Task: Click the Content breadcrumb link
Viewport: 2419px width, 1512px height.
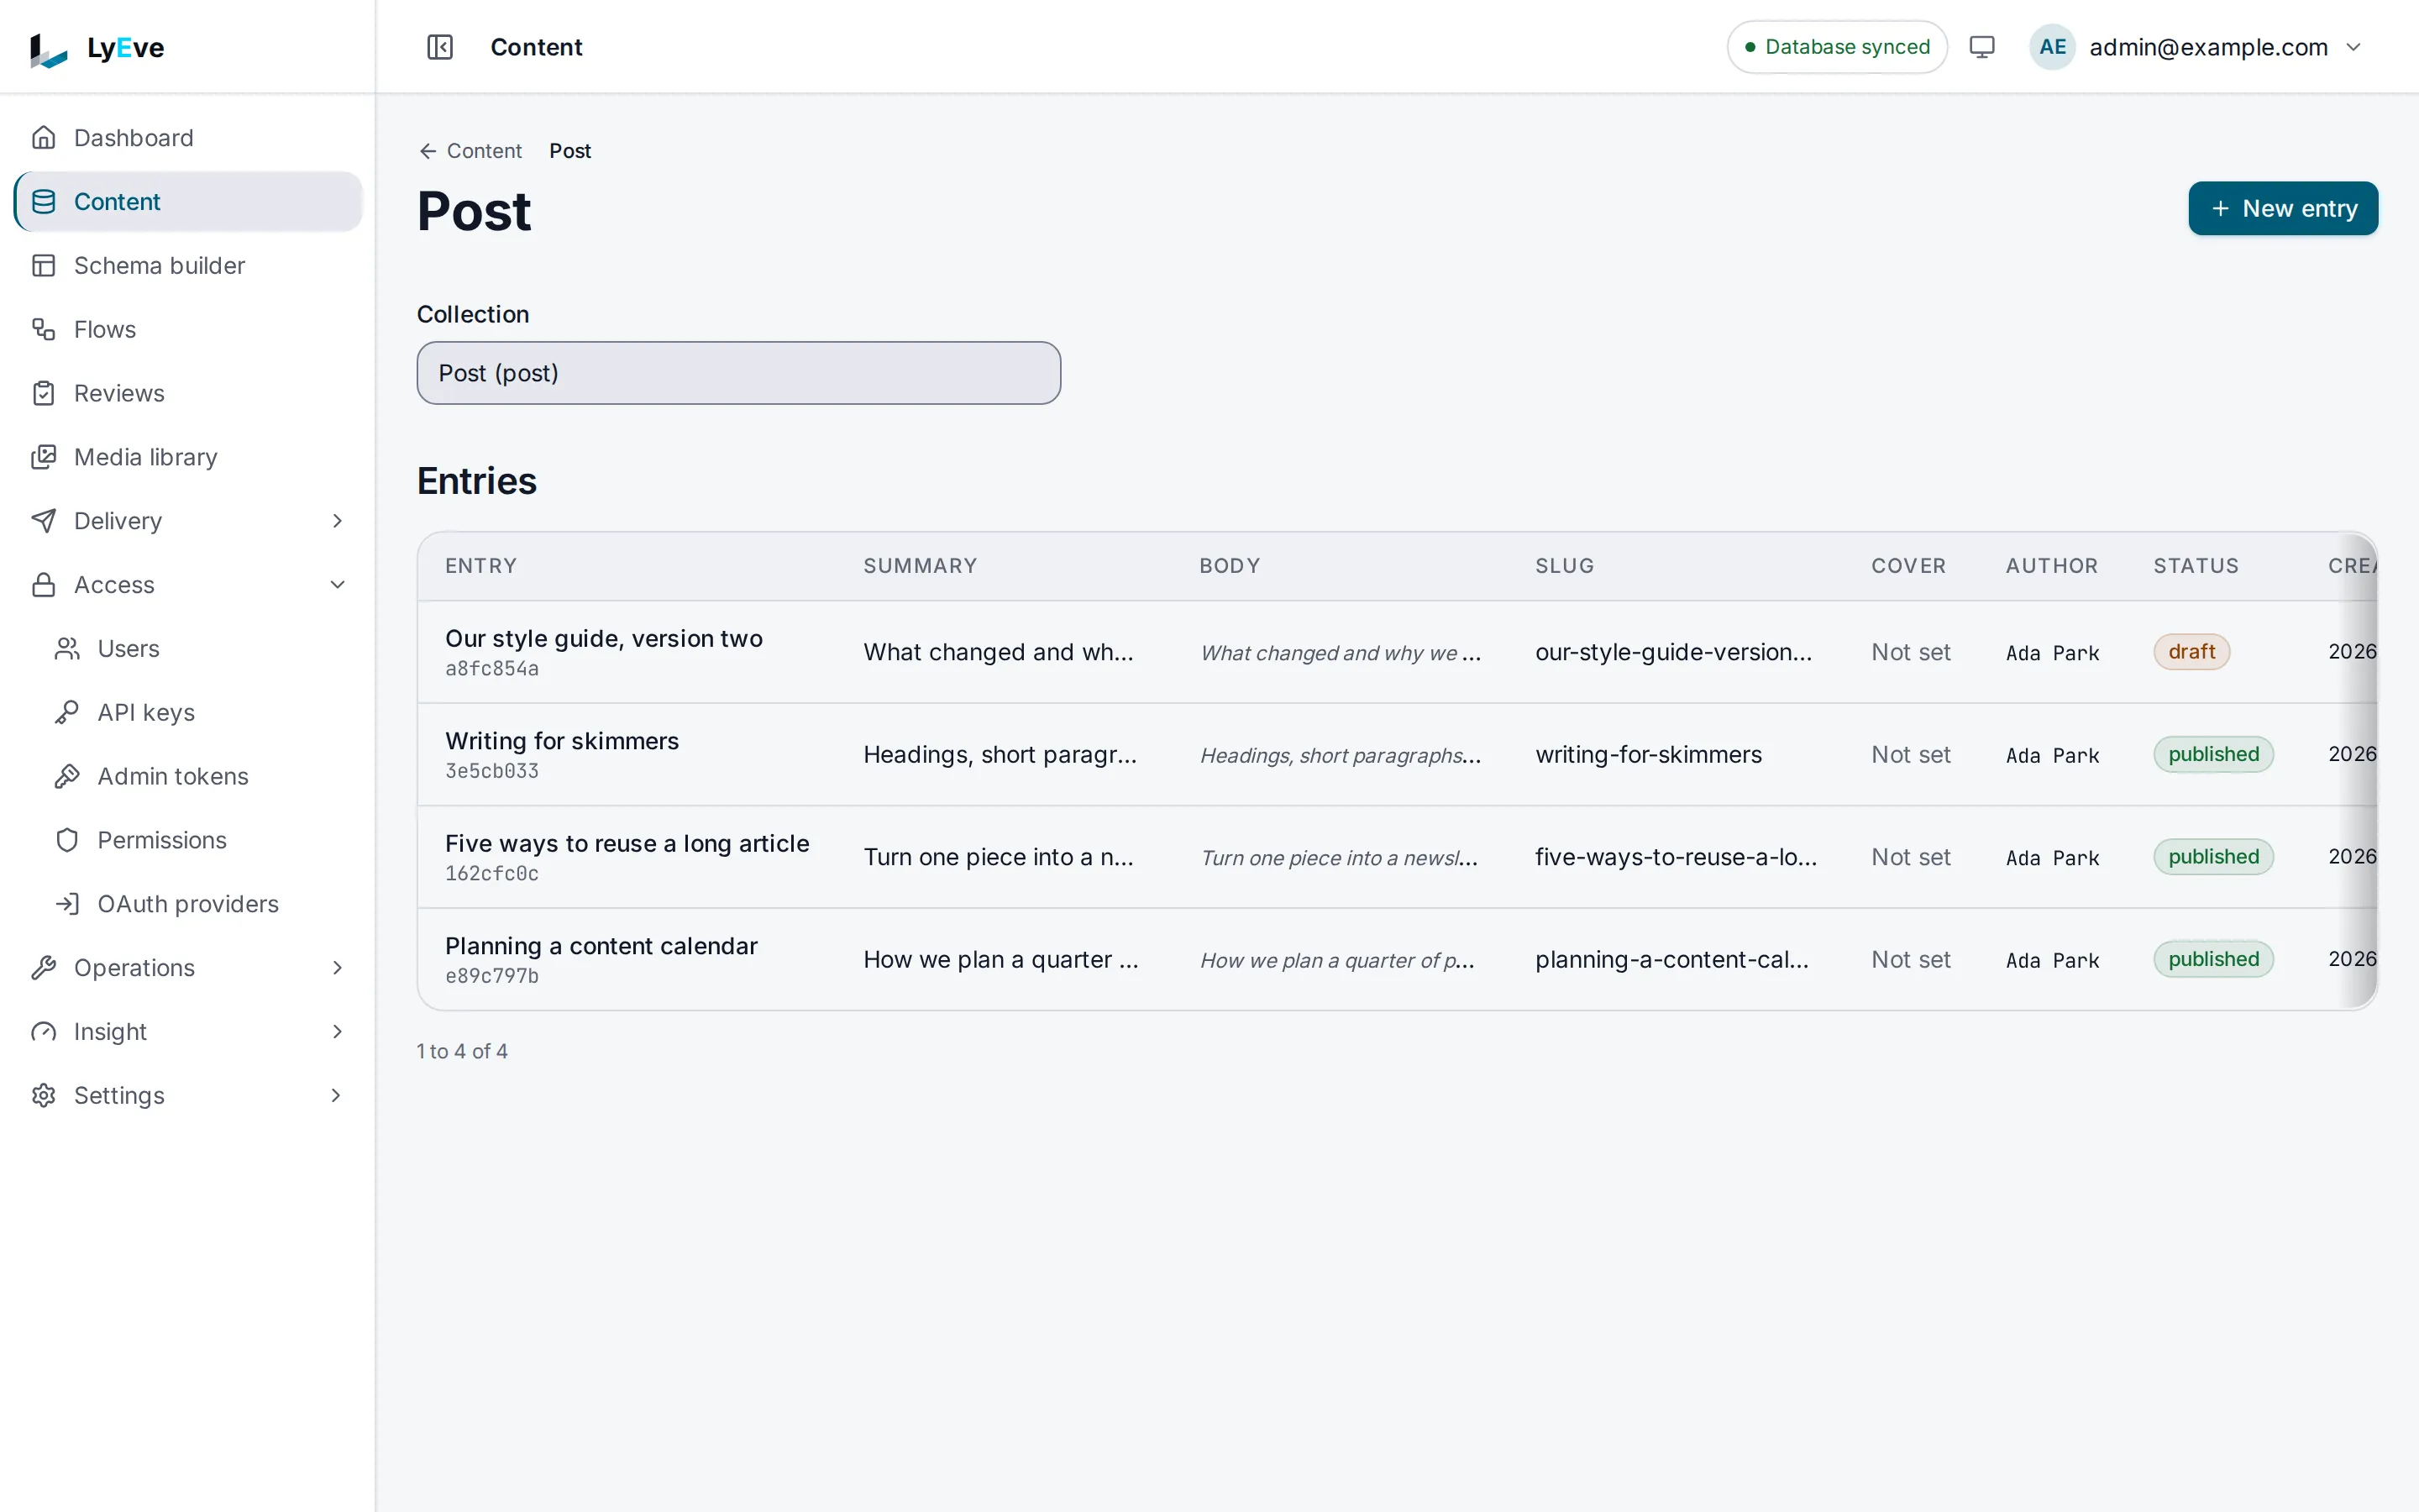Action: (x=484, y=151)
